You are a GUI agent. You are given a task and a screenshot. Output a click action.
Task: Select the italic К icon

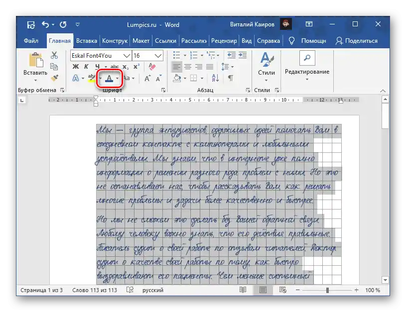(86, 66)
